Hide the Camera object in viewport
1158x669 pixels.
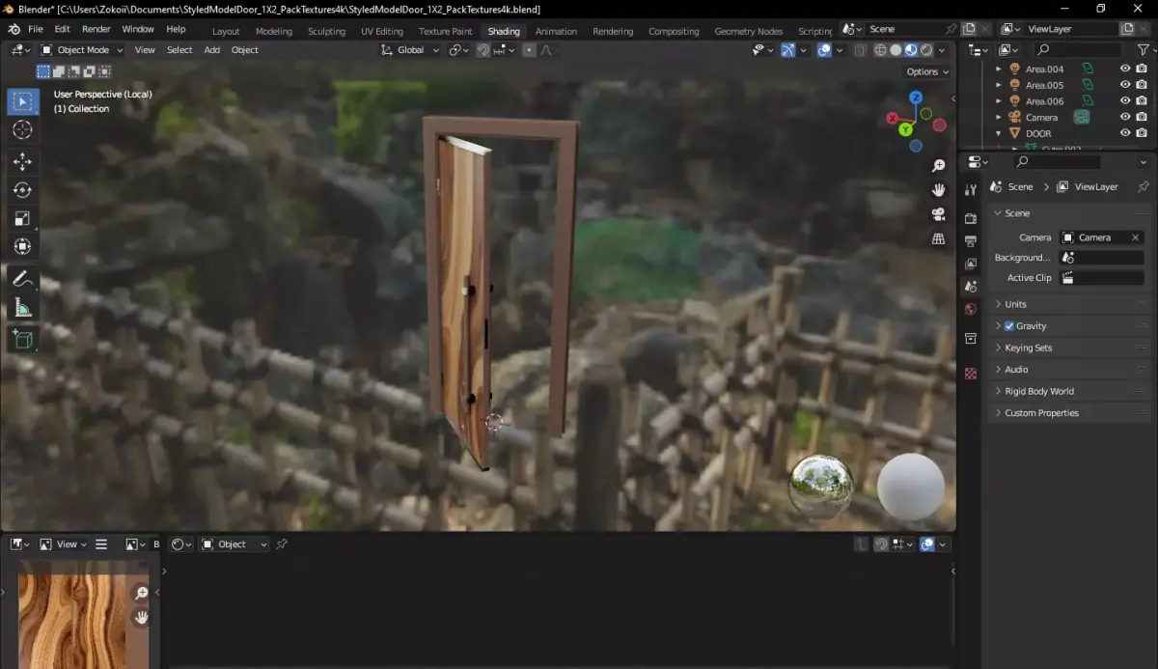pyautogui.click(x=1125, y=117)
